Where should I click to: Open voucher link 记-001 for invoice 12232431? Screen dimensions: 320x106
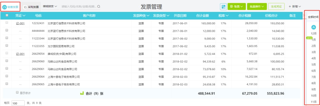(x=20, y=24)
